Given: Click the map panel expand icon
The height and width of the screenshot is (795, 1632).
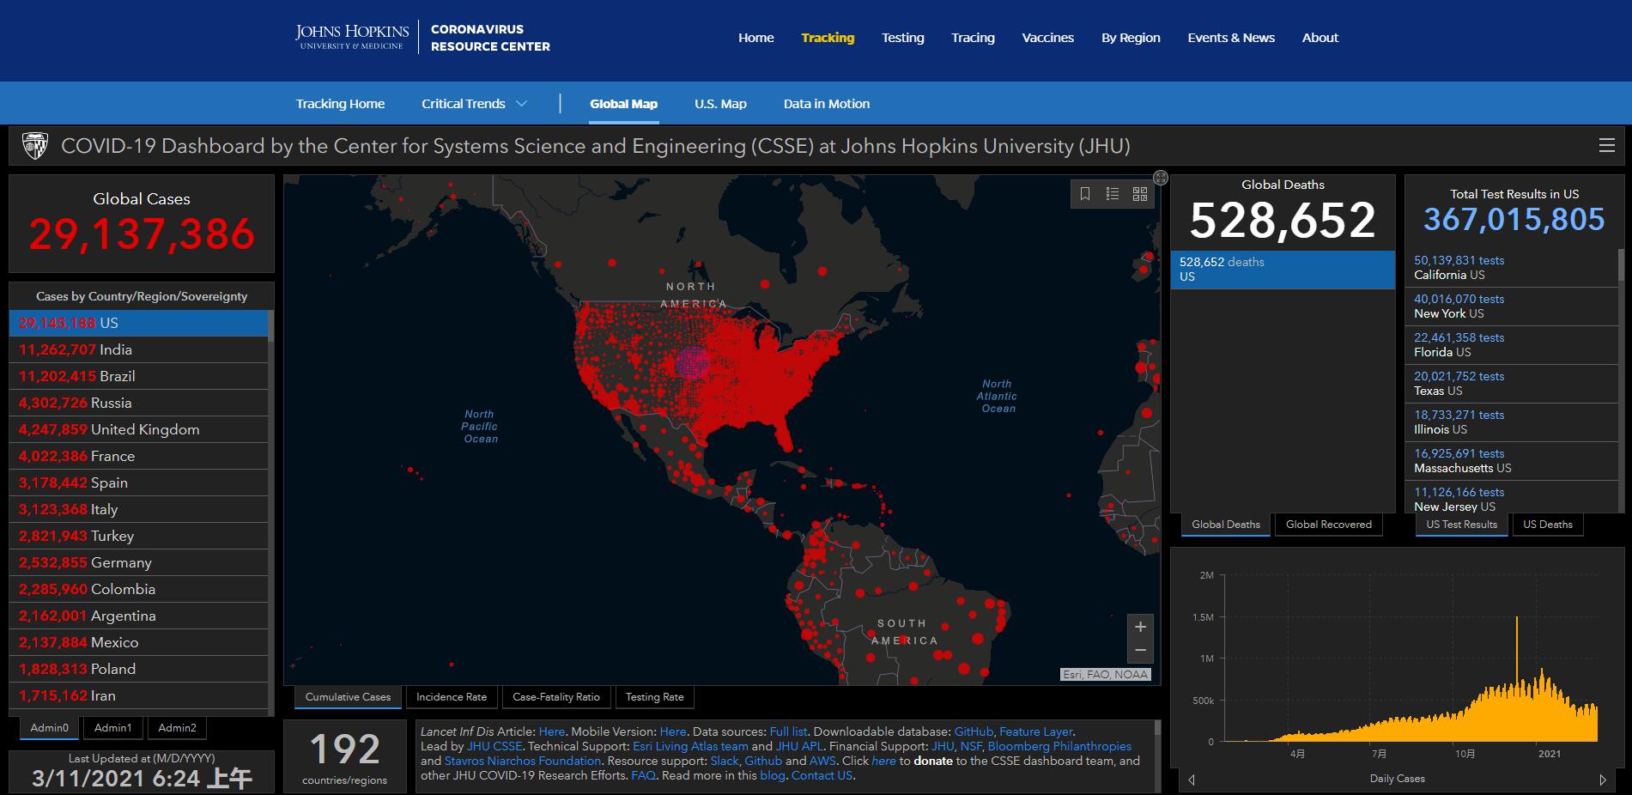Looking at the screenshot, I should coord(1161,178).
